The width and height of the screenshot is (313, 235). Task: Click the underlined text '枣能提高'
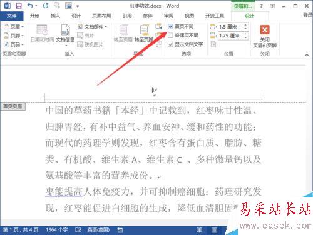coord(64,192)
